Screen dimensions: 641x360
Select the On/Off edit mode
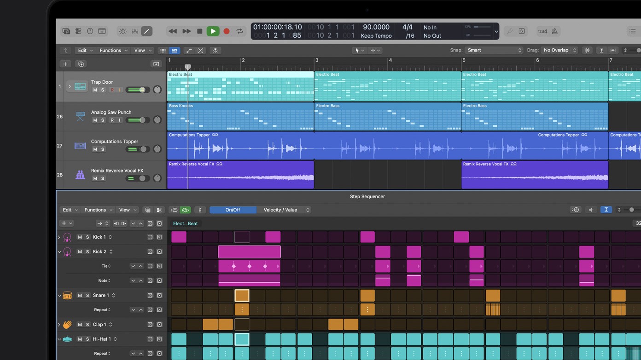(x=233, y=210)
